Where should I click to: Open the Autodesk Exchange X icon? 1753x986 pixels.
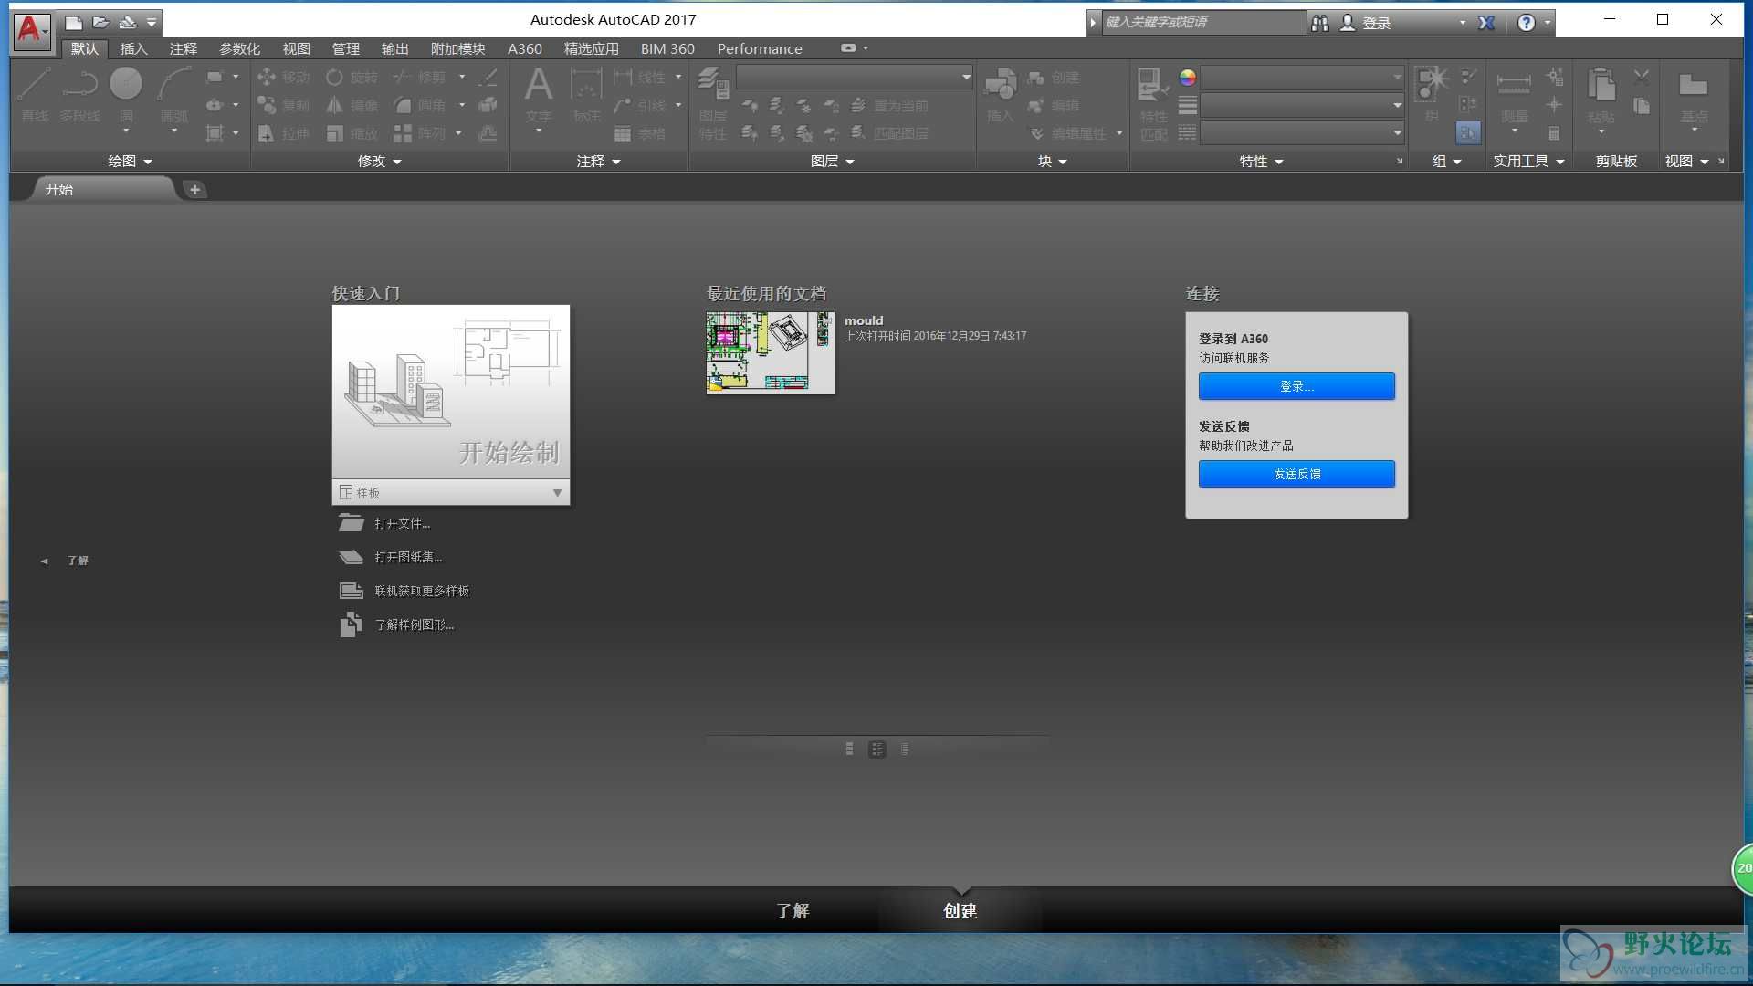1486,23
